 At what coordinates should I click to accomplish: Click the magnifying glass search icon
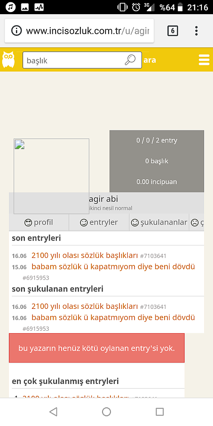click(x=130, y=60)
